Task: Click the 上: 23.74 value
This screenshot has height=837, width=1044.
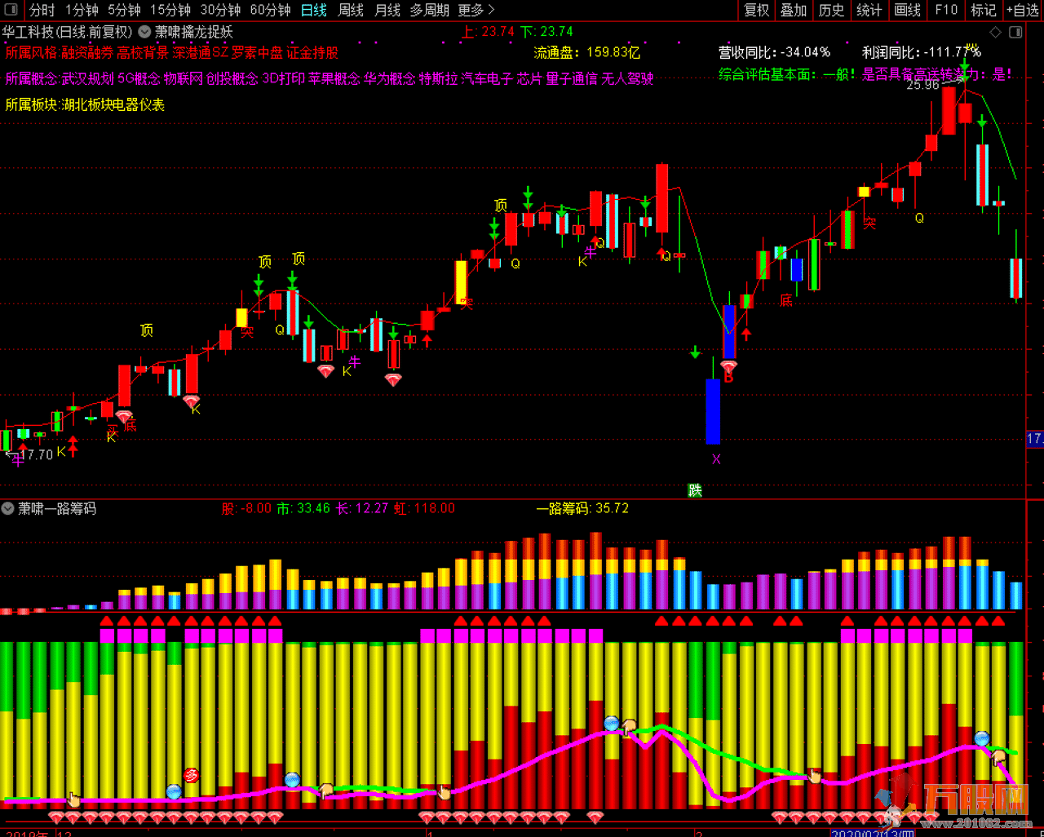Action: [x=488, y=32]
